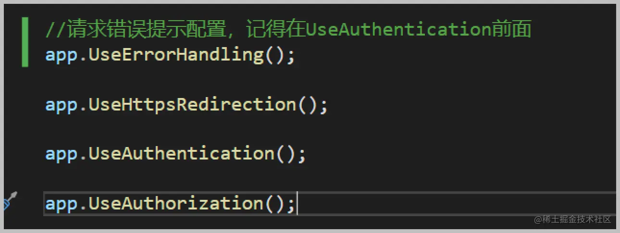This screenshot has width=620, height=233.
Task: Place cursor at end of UseAuthorization line
Action: (x=297, y=204)
